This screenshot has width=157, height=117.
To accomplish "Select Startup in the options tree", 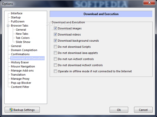I will click(x=16, y=17).
